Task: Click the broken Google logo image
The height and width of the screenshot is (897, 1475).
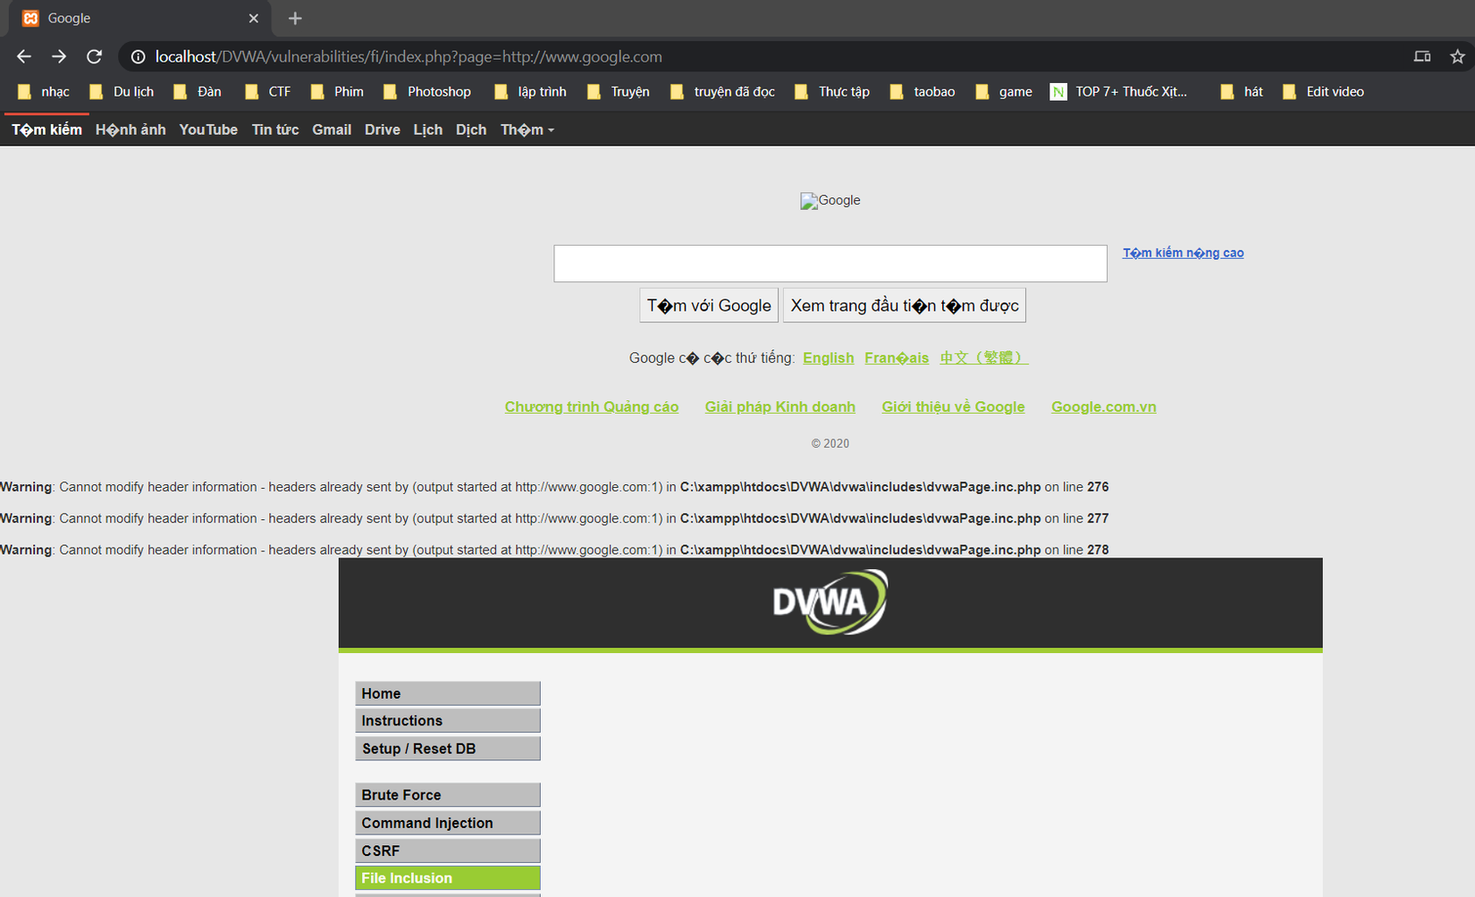Action: click(830, 200)
